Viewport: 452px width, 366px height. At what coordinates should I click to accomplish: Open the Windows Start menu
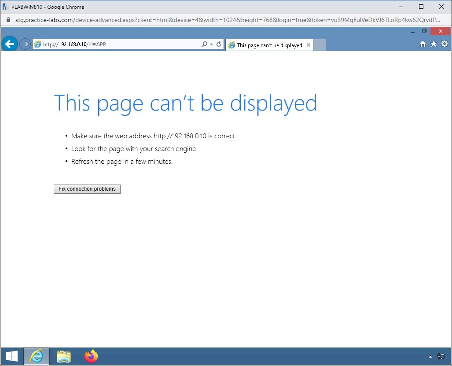coord(11,356)
